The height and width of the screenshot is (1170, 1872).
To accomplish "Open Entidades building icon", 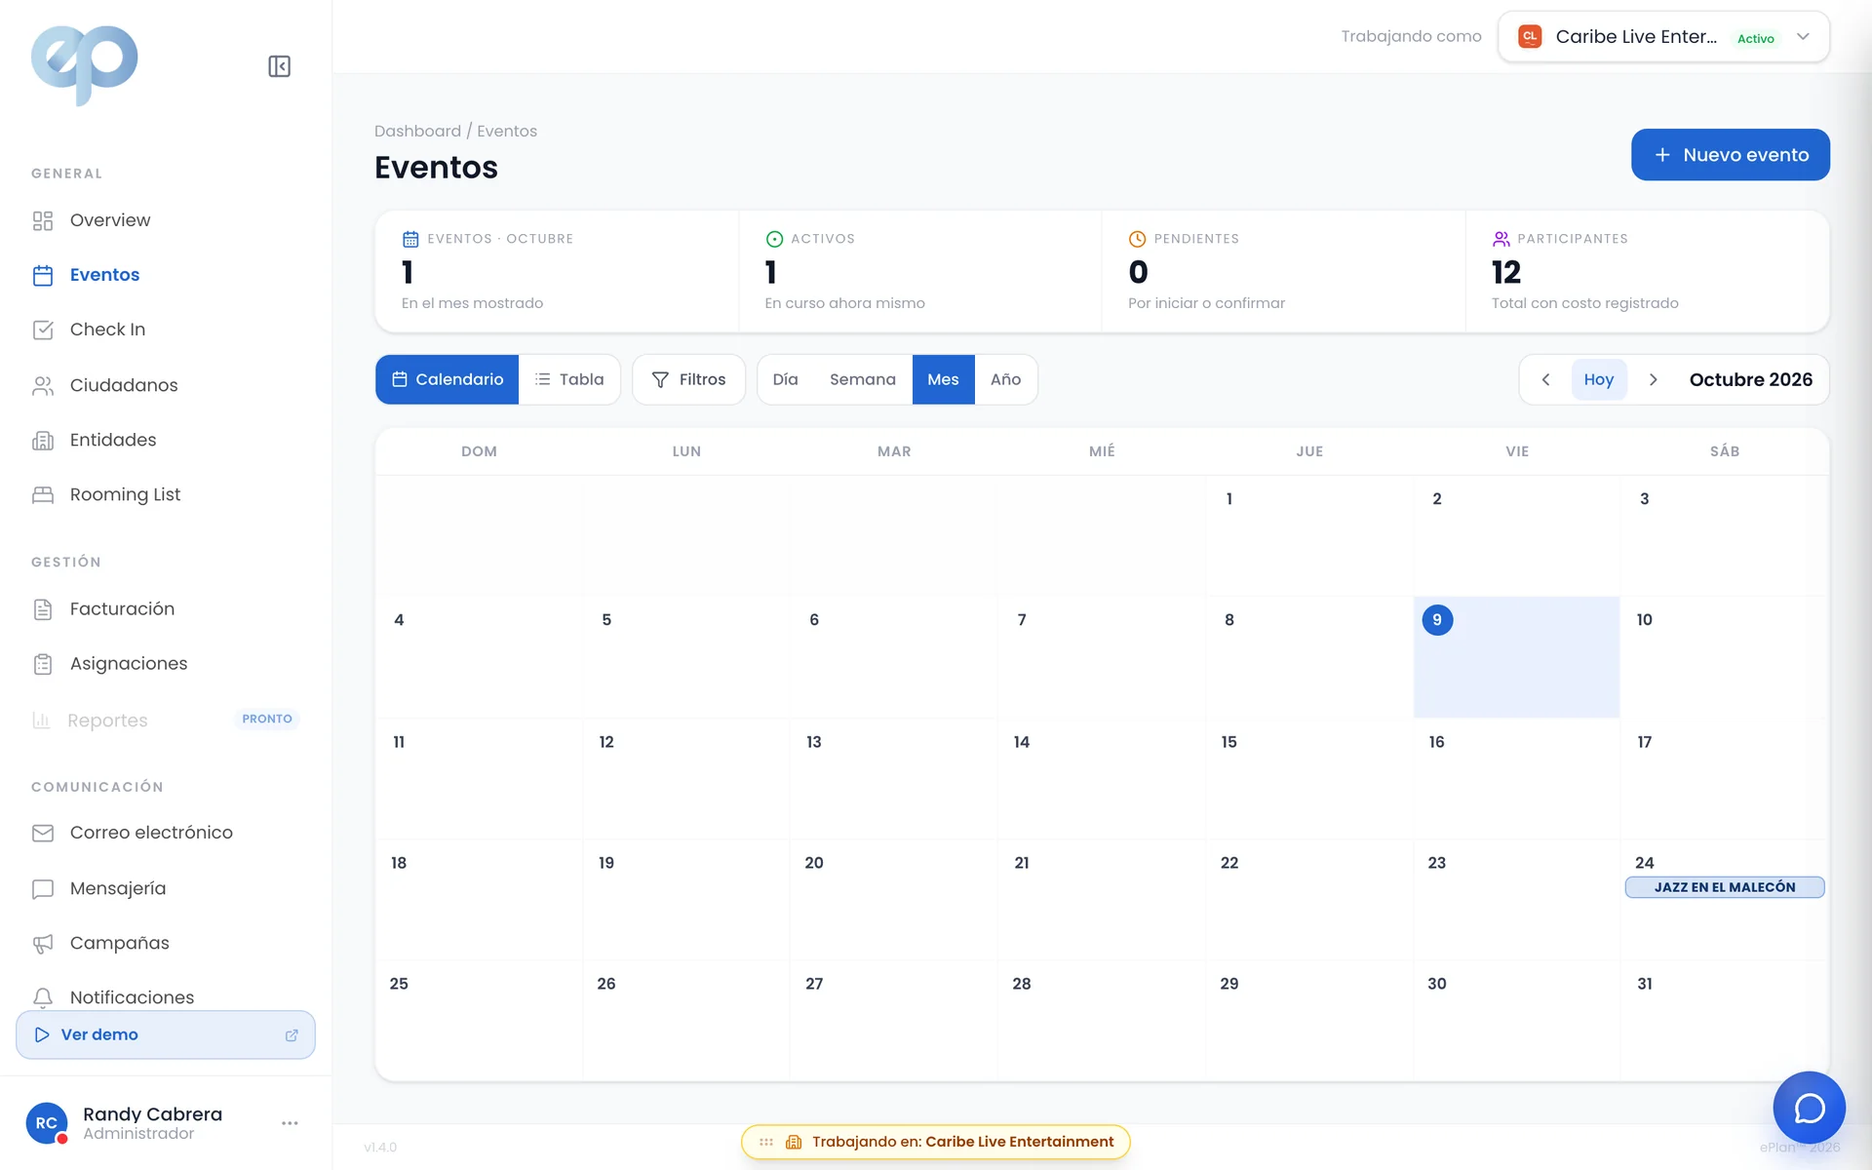I will (x=43, y=441).
